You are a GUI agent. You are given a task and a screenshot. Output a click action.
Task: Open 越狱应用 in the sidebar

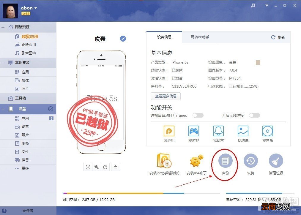[28, 37]
